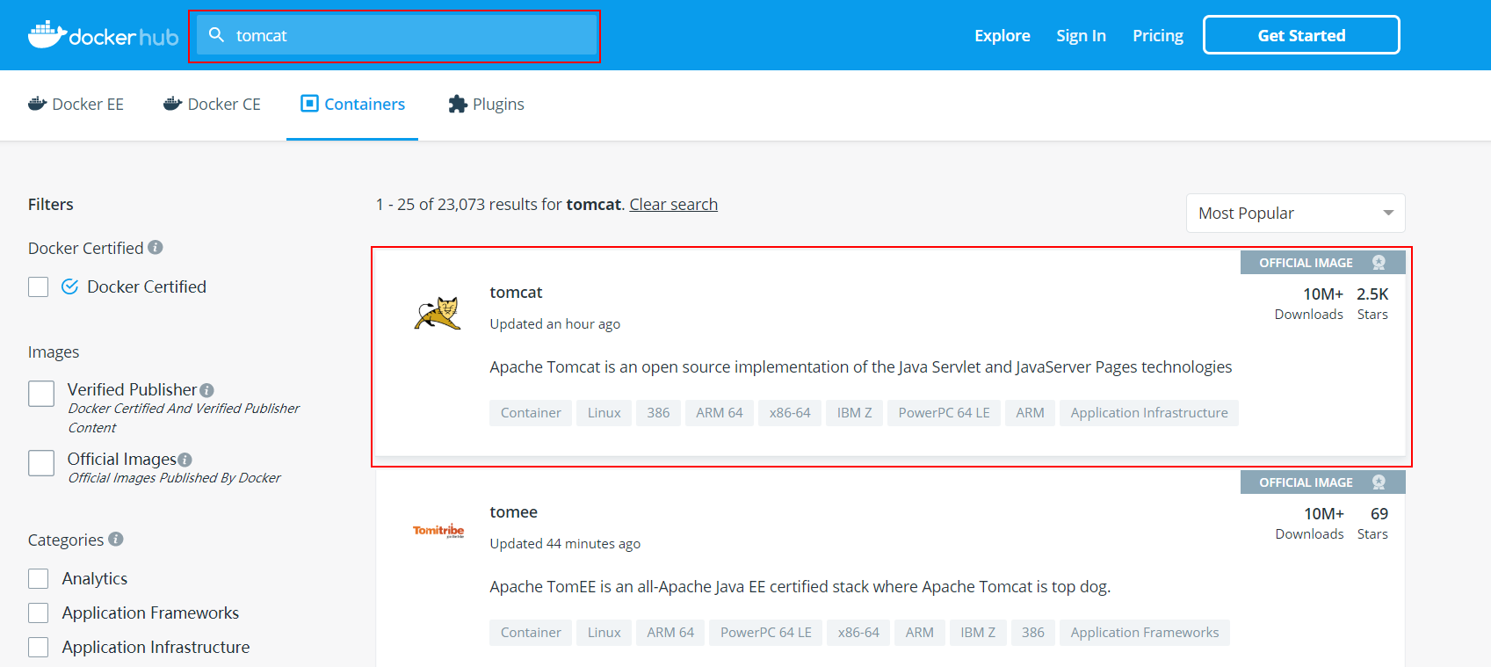Click the Container tag on tomee card
The height and width of the screenshot is (667, 1491).
531,633
